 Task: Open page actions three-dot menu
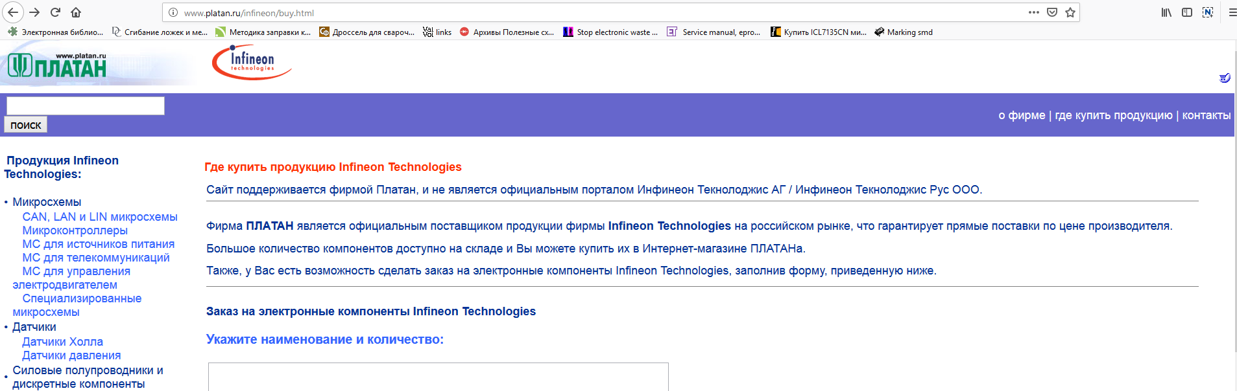click(1034, 12)
